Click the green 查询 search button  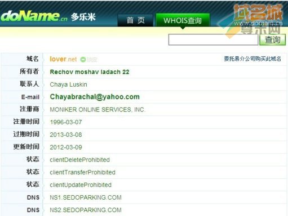tap(273, 39)
